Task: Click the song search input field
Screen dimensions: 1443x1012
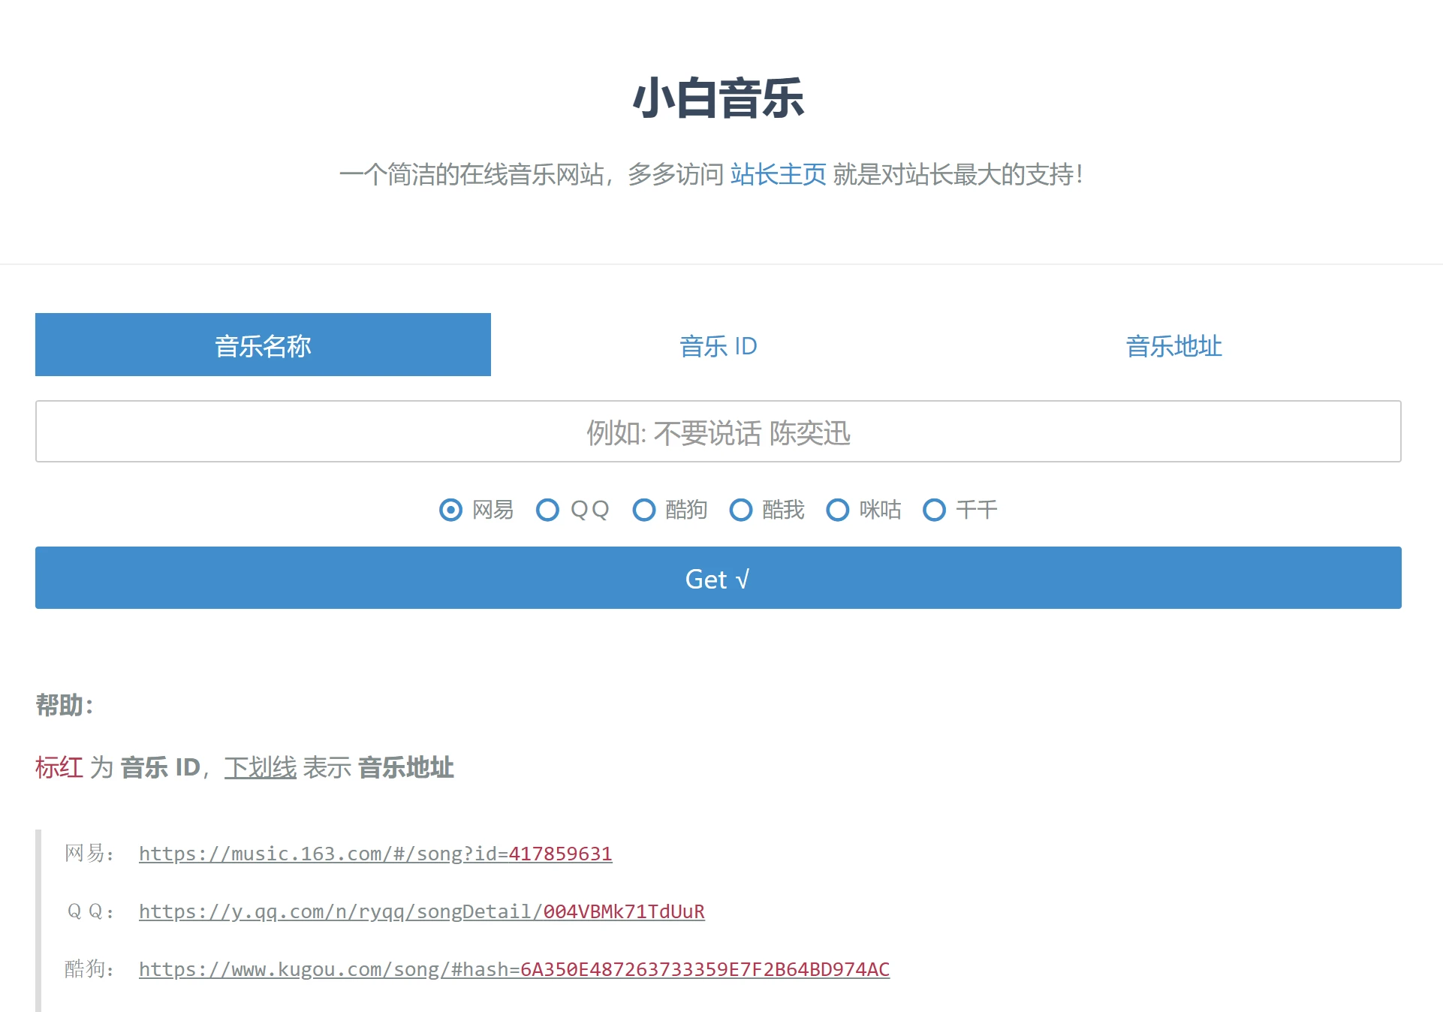Action: click(718, 432)
